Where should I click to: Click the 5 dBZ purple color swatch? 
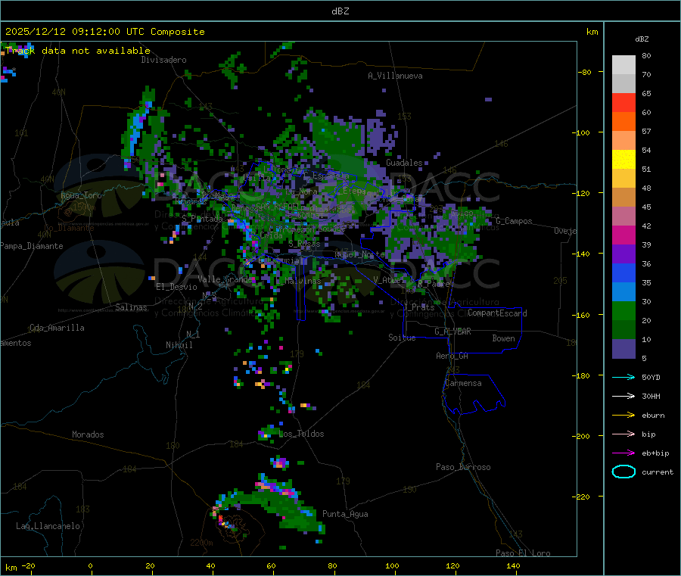pyautogui.click(x=623, y=348)
